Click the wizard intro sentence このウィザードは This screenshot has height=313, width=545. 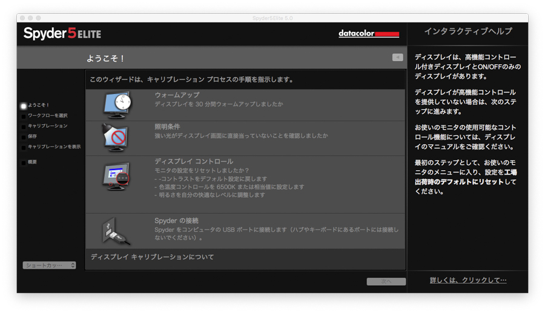tap(191, 79)
